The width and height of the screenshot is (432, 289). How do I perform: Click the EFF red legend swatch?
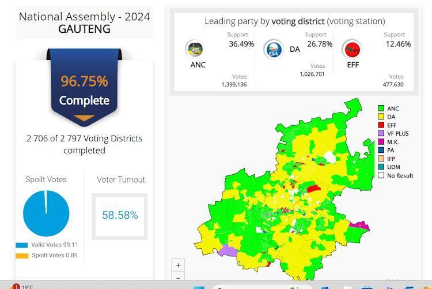pos(381,125)
